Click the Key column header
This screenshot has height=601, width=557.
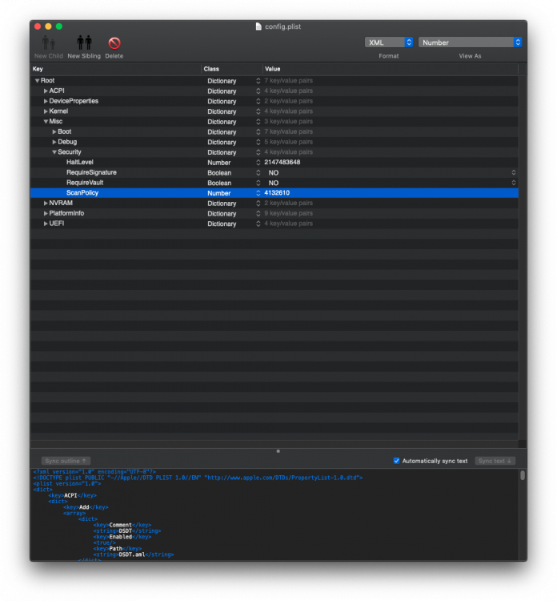tap(115, 69)
